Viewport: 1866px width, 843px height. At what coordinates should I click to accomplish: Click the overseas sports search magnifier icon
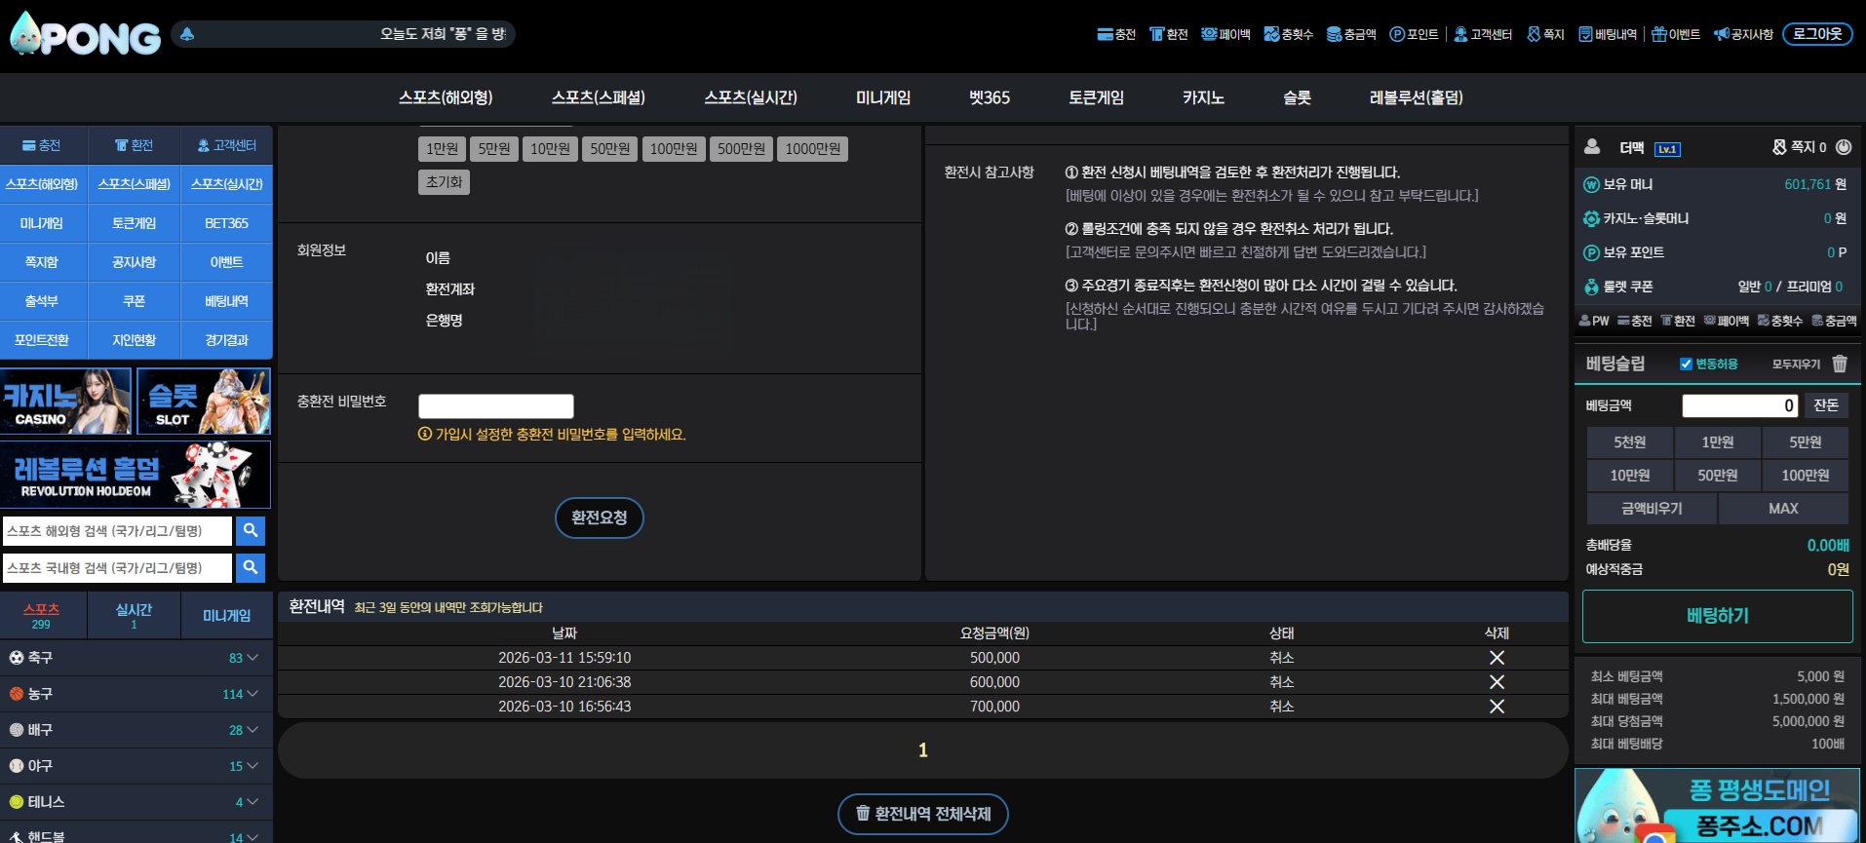click(251, 530)
